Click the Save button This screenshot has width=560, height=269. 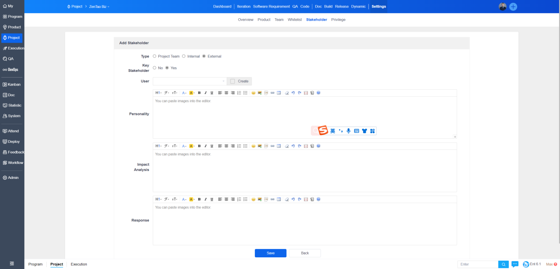270,253
